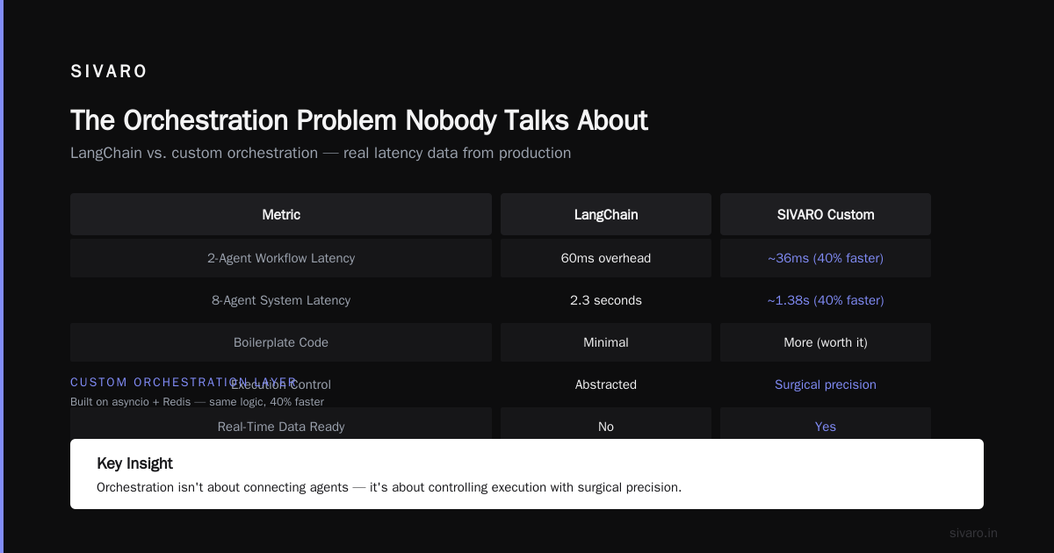
Task: Click the Minimal cell under LangChain
Action: coord(606,342)
